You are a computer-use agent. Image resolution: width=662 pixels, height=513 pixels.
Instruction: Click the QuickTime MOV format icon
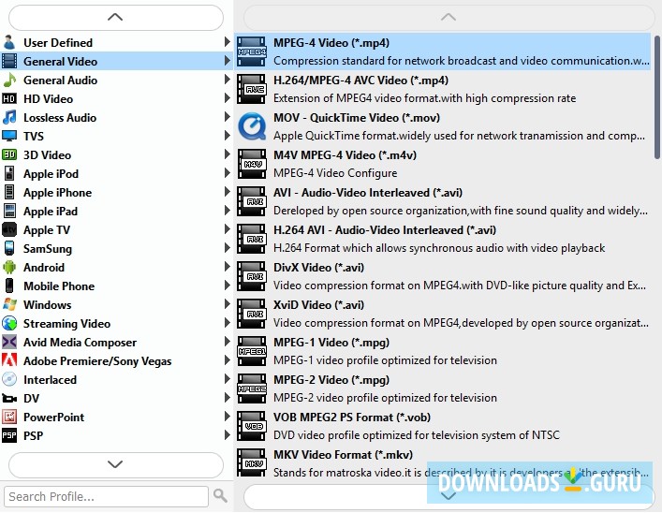coord(252,126)
